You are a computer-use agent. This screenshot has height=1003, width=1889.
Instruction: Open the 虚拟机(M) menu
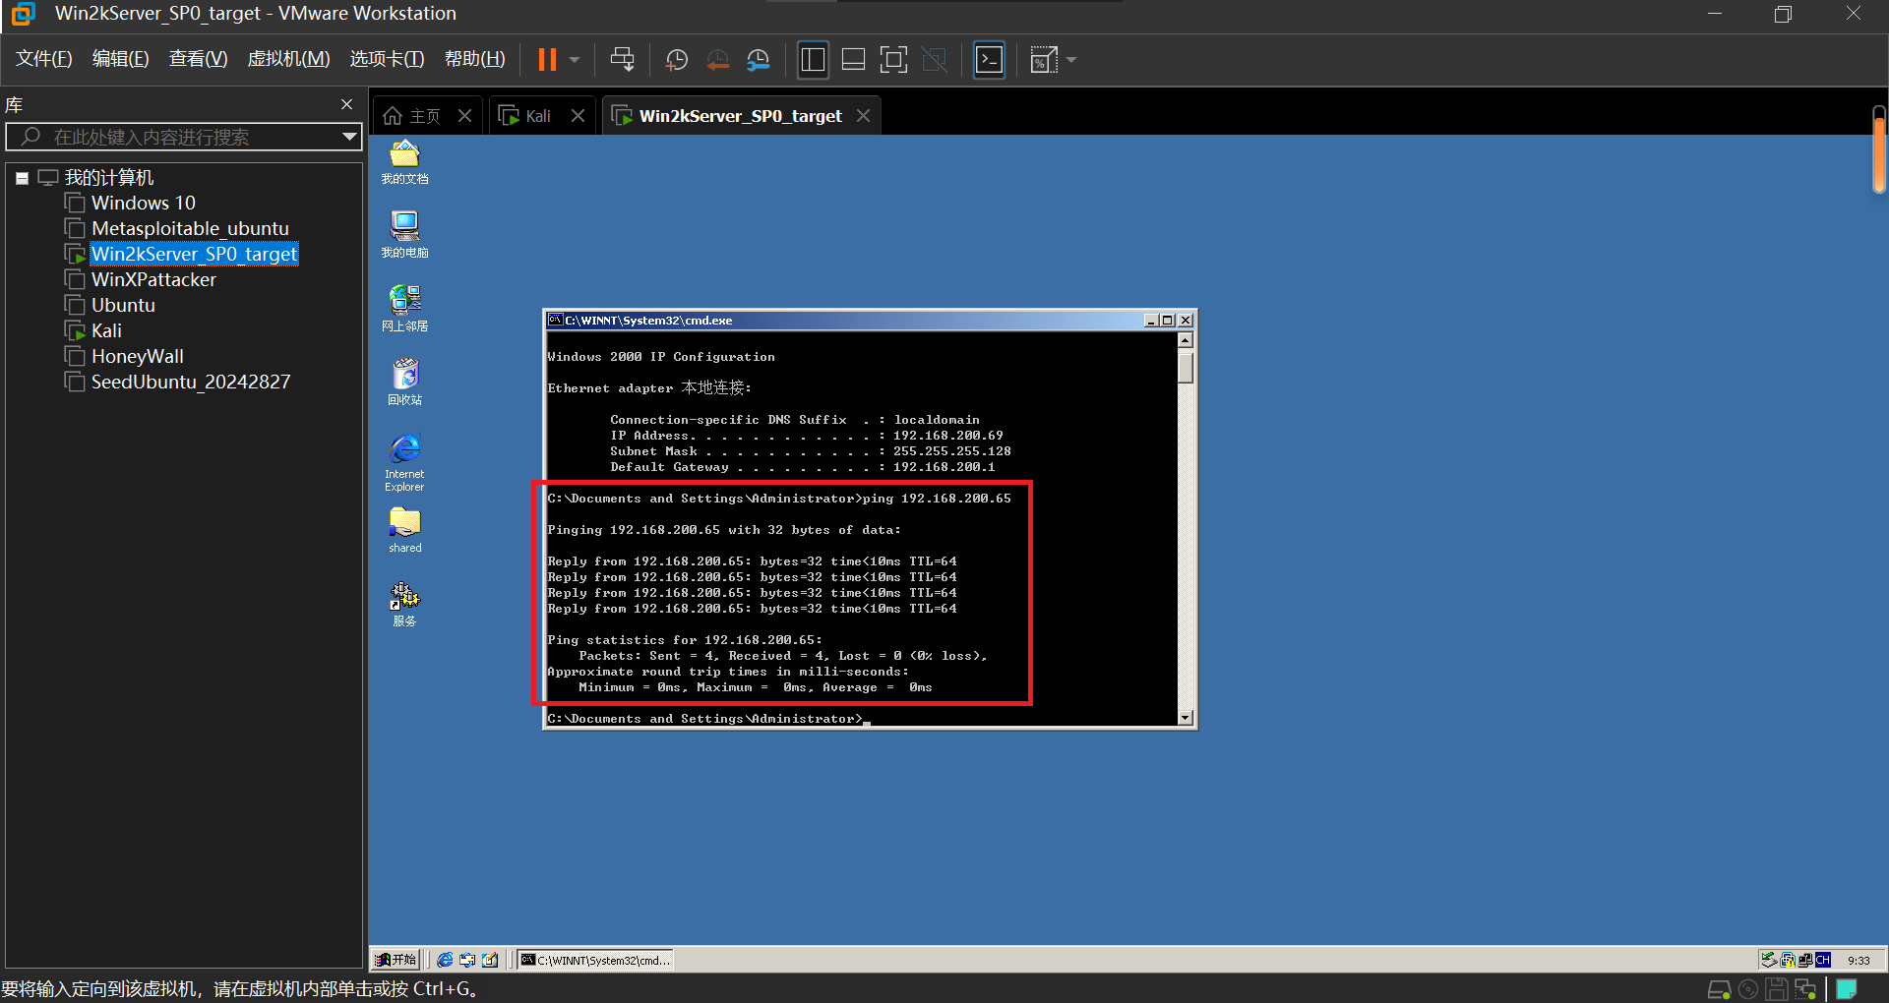point(288,59)
